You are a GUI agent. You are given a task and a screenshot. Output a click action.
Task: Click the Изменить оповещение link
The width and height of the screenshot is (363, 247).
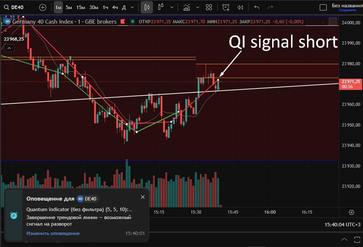click(53, 233)
